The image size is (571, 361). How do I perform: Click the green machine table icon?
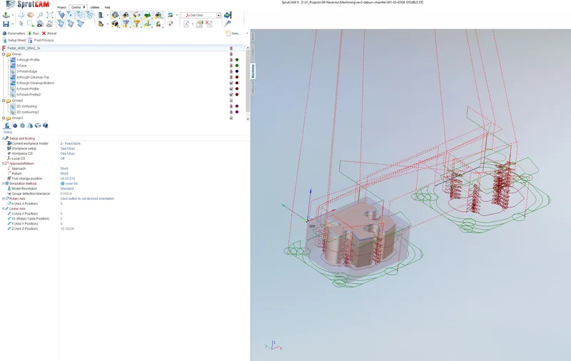pos(147,15)
